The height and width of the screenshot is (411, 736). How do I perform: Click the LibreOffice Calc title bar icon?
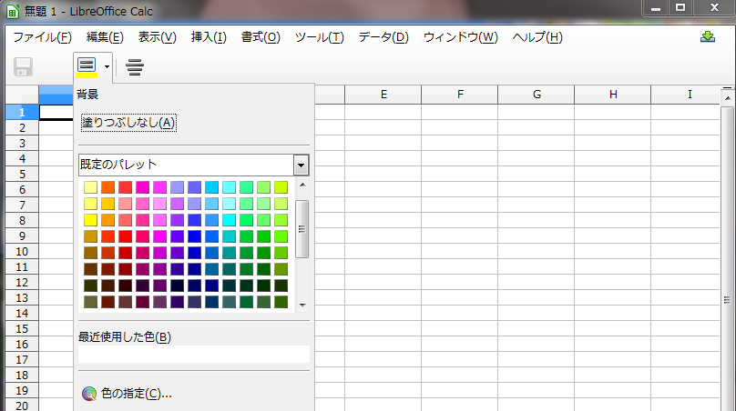[13, 9]
